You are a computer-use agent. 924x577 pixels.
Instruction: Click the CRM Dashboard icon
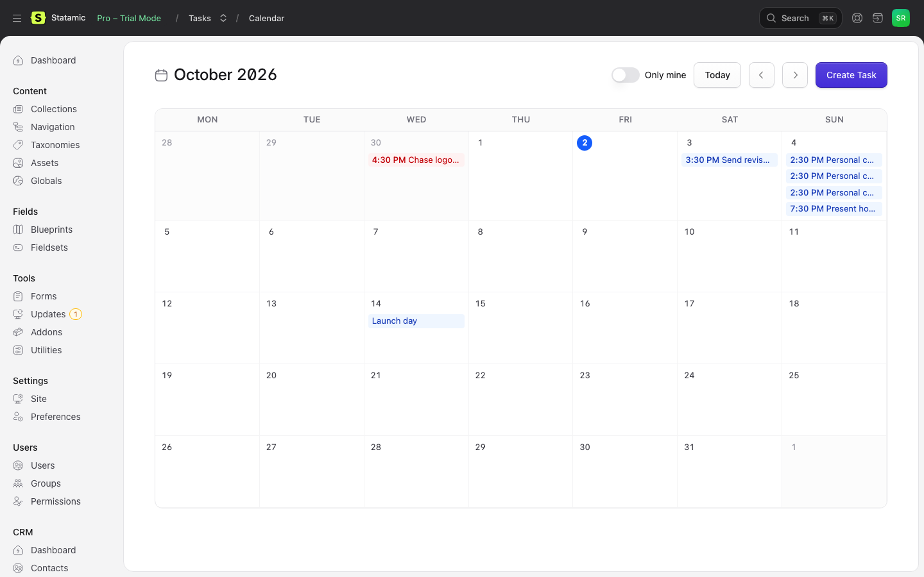18,550
